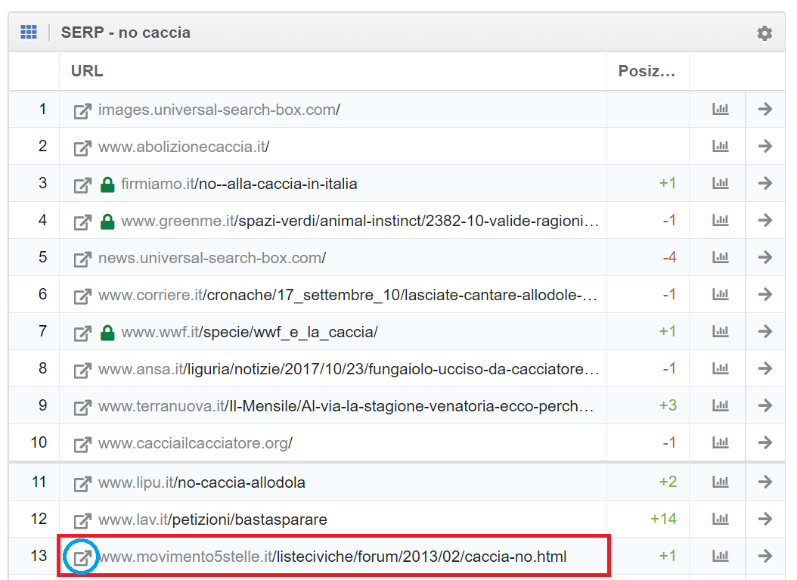Viewport: 797px width, 580px height.
Task: Show history chart for www.wwf.it row
Action: 720,332
